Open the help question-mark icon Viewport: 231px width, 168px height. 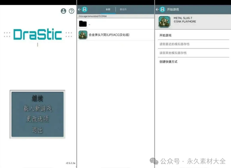(72, 11)
